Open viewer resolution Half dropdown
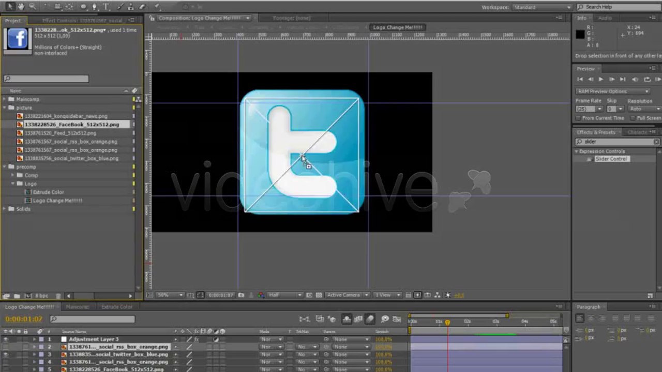 tap(285, 295)
